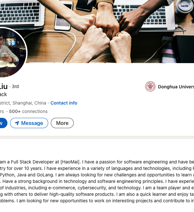The image size is (194, 212).
Task: Click the partially visible blue Follow button
Action: (x=3, y=123)
